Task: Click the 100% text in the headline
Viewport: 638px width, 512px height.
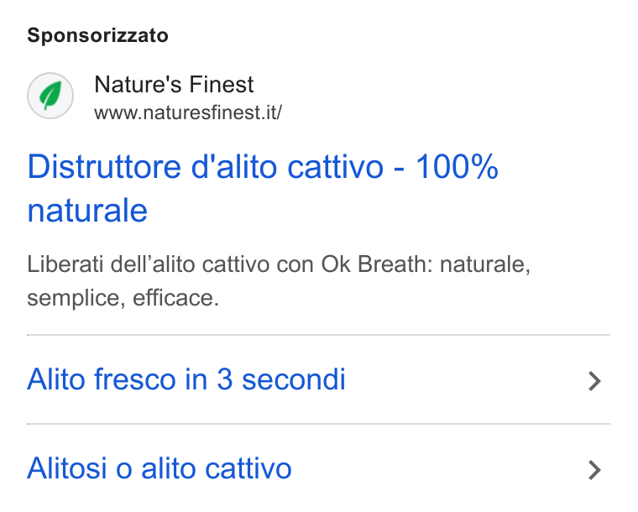Action: pyautogui.click(x=457, y=166)
